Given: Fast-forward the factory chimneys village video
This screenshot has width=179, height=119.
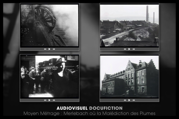Looking at the screenshot, I should pyautogui.click(x=134, y=49).
